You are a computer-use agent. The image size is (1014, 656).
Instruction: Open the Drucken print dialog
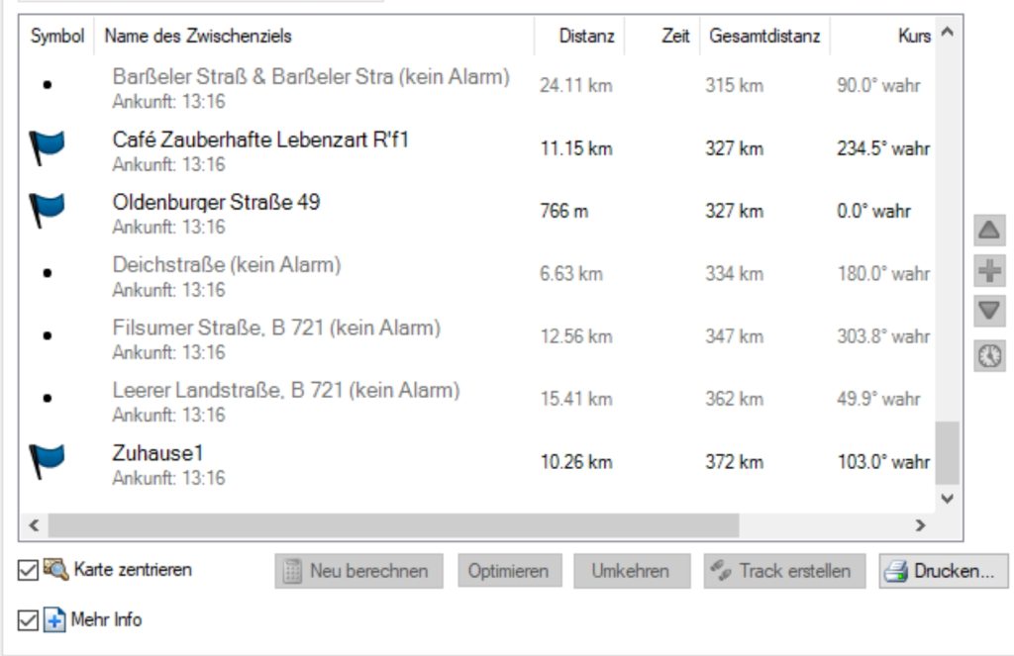click(942, 571)
